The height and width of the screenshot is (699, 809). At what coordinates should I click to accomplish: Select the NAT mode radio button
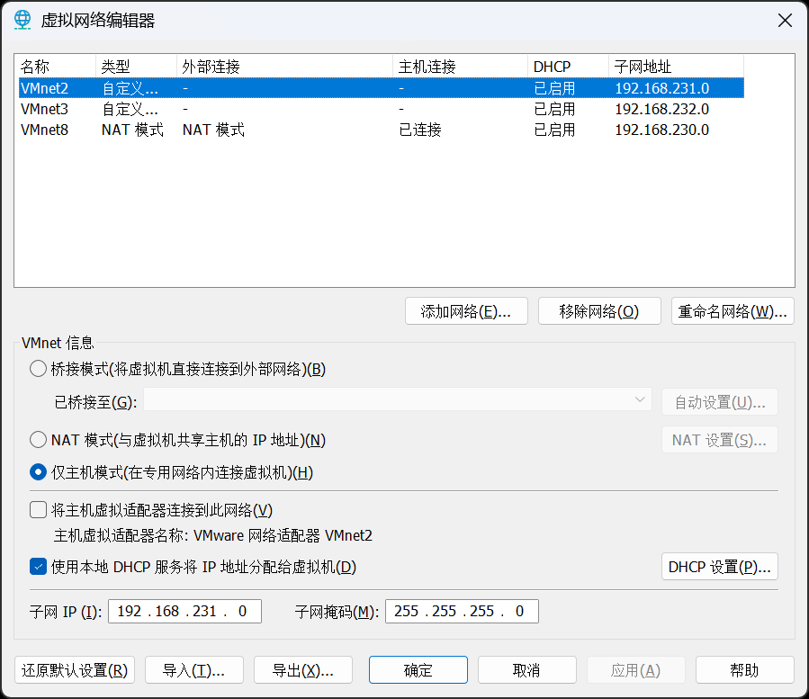(38, 440)
